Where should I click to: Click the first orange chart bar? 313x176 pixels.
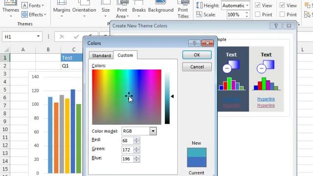pos(56,138)
